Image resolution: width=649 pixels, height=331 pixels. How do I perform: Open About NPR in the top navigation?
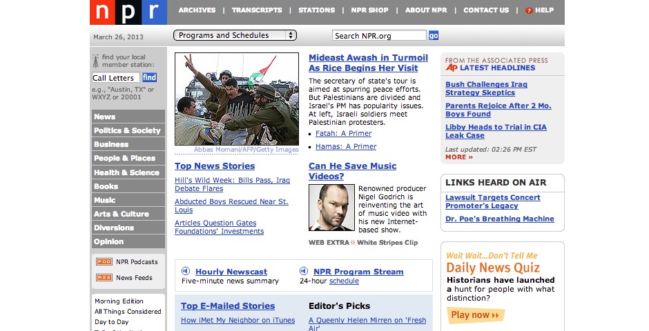point(426,10)
